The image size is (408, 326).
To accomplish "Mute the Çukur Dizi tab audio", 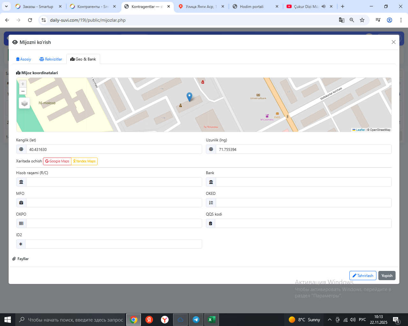I will [x=324, y=6].
